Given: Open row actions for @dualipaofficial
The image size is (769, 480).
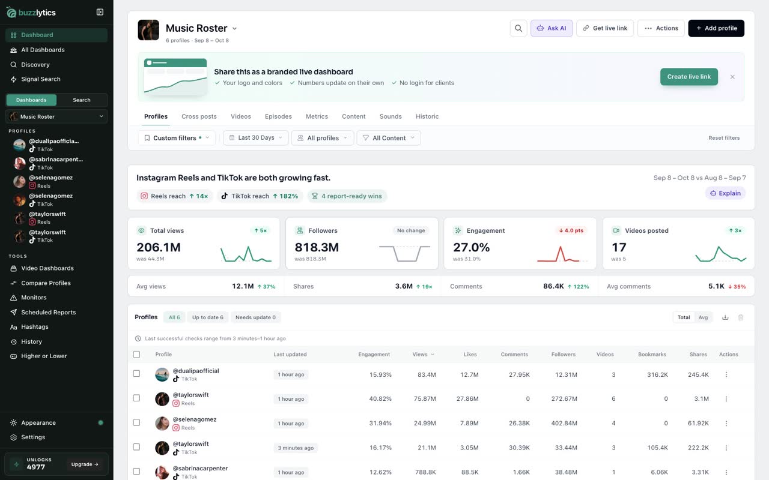Looking at the screenshot, I should click(726, 374).
